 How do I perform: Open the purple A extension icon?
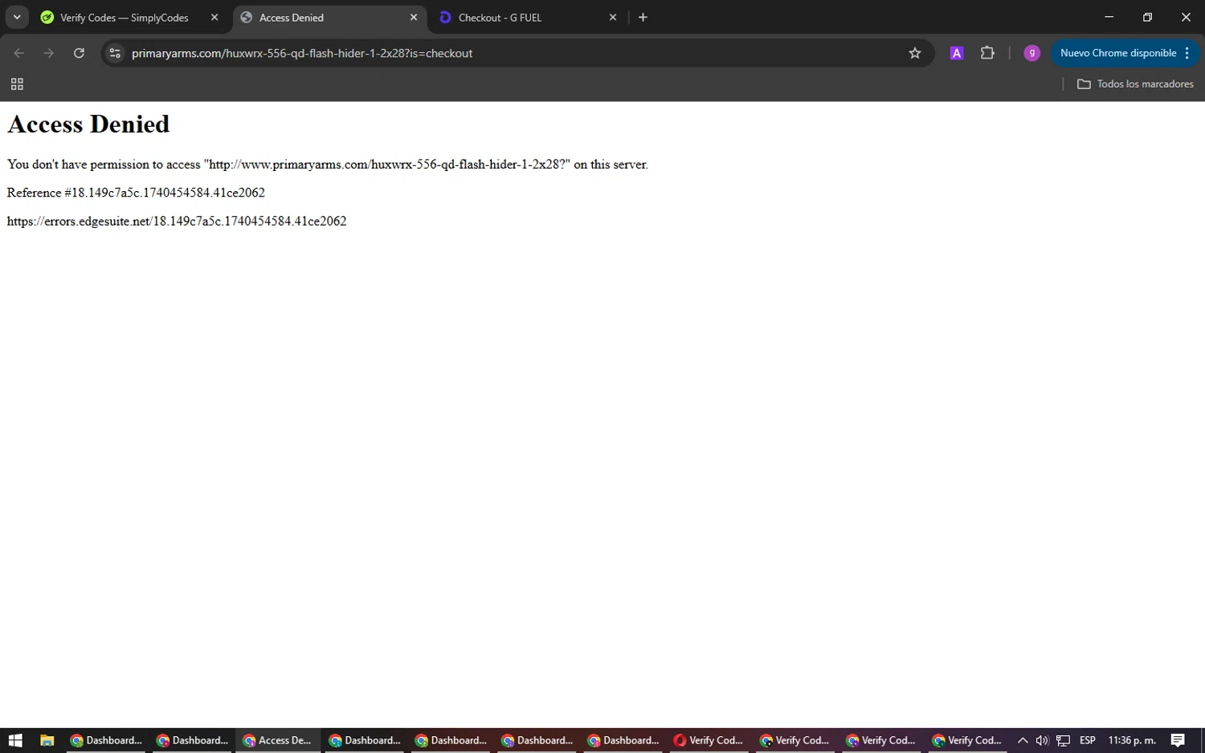click(x=957, y=53)
